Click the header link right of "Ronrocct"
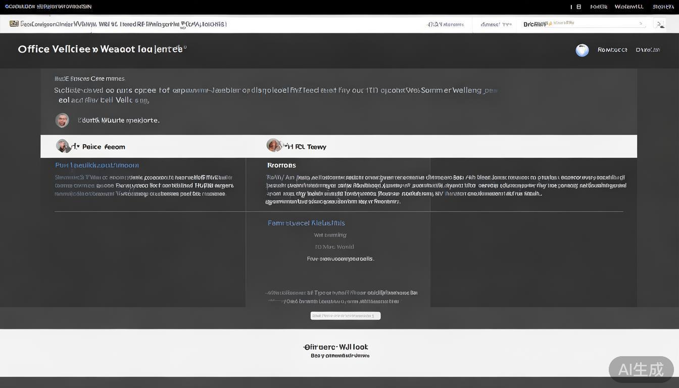This screenshot has width=679, height=388. [648, 50]
